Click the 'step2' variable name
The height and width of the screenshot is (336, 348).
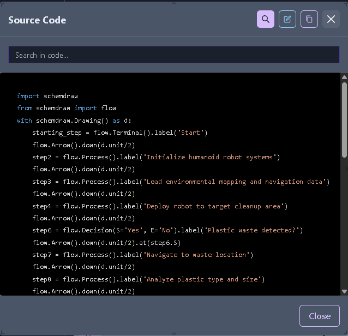[x=41, y=157]
